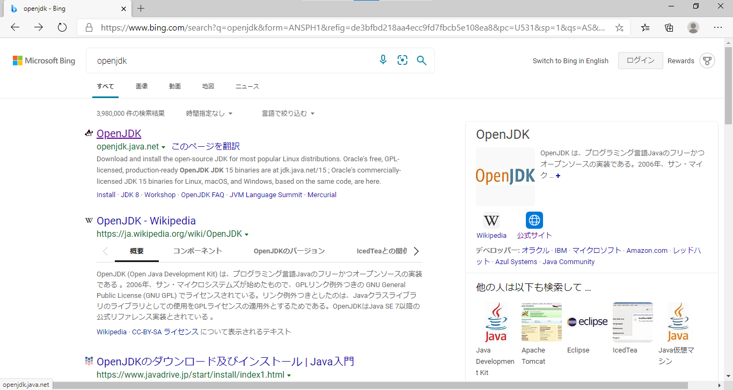The width and height of the screenshot is (733, 390).
Task: Open Wikipedia icon in OpenJDK panel
Action: pyautogui.click(x=492, y=220)
